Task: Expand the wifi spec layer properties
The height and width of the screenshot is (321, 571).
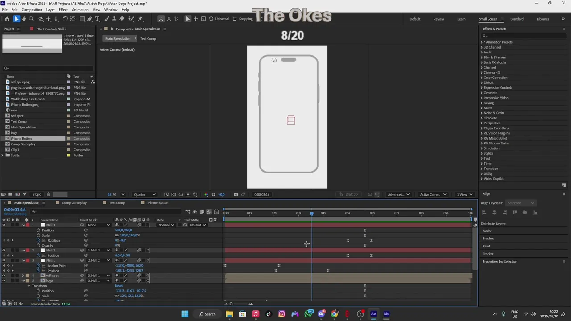Action: pos(23,276)
